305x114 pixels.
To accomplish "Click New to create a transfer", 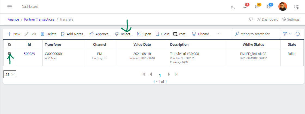I will point(14,34).
